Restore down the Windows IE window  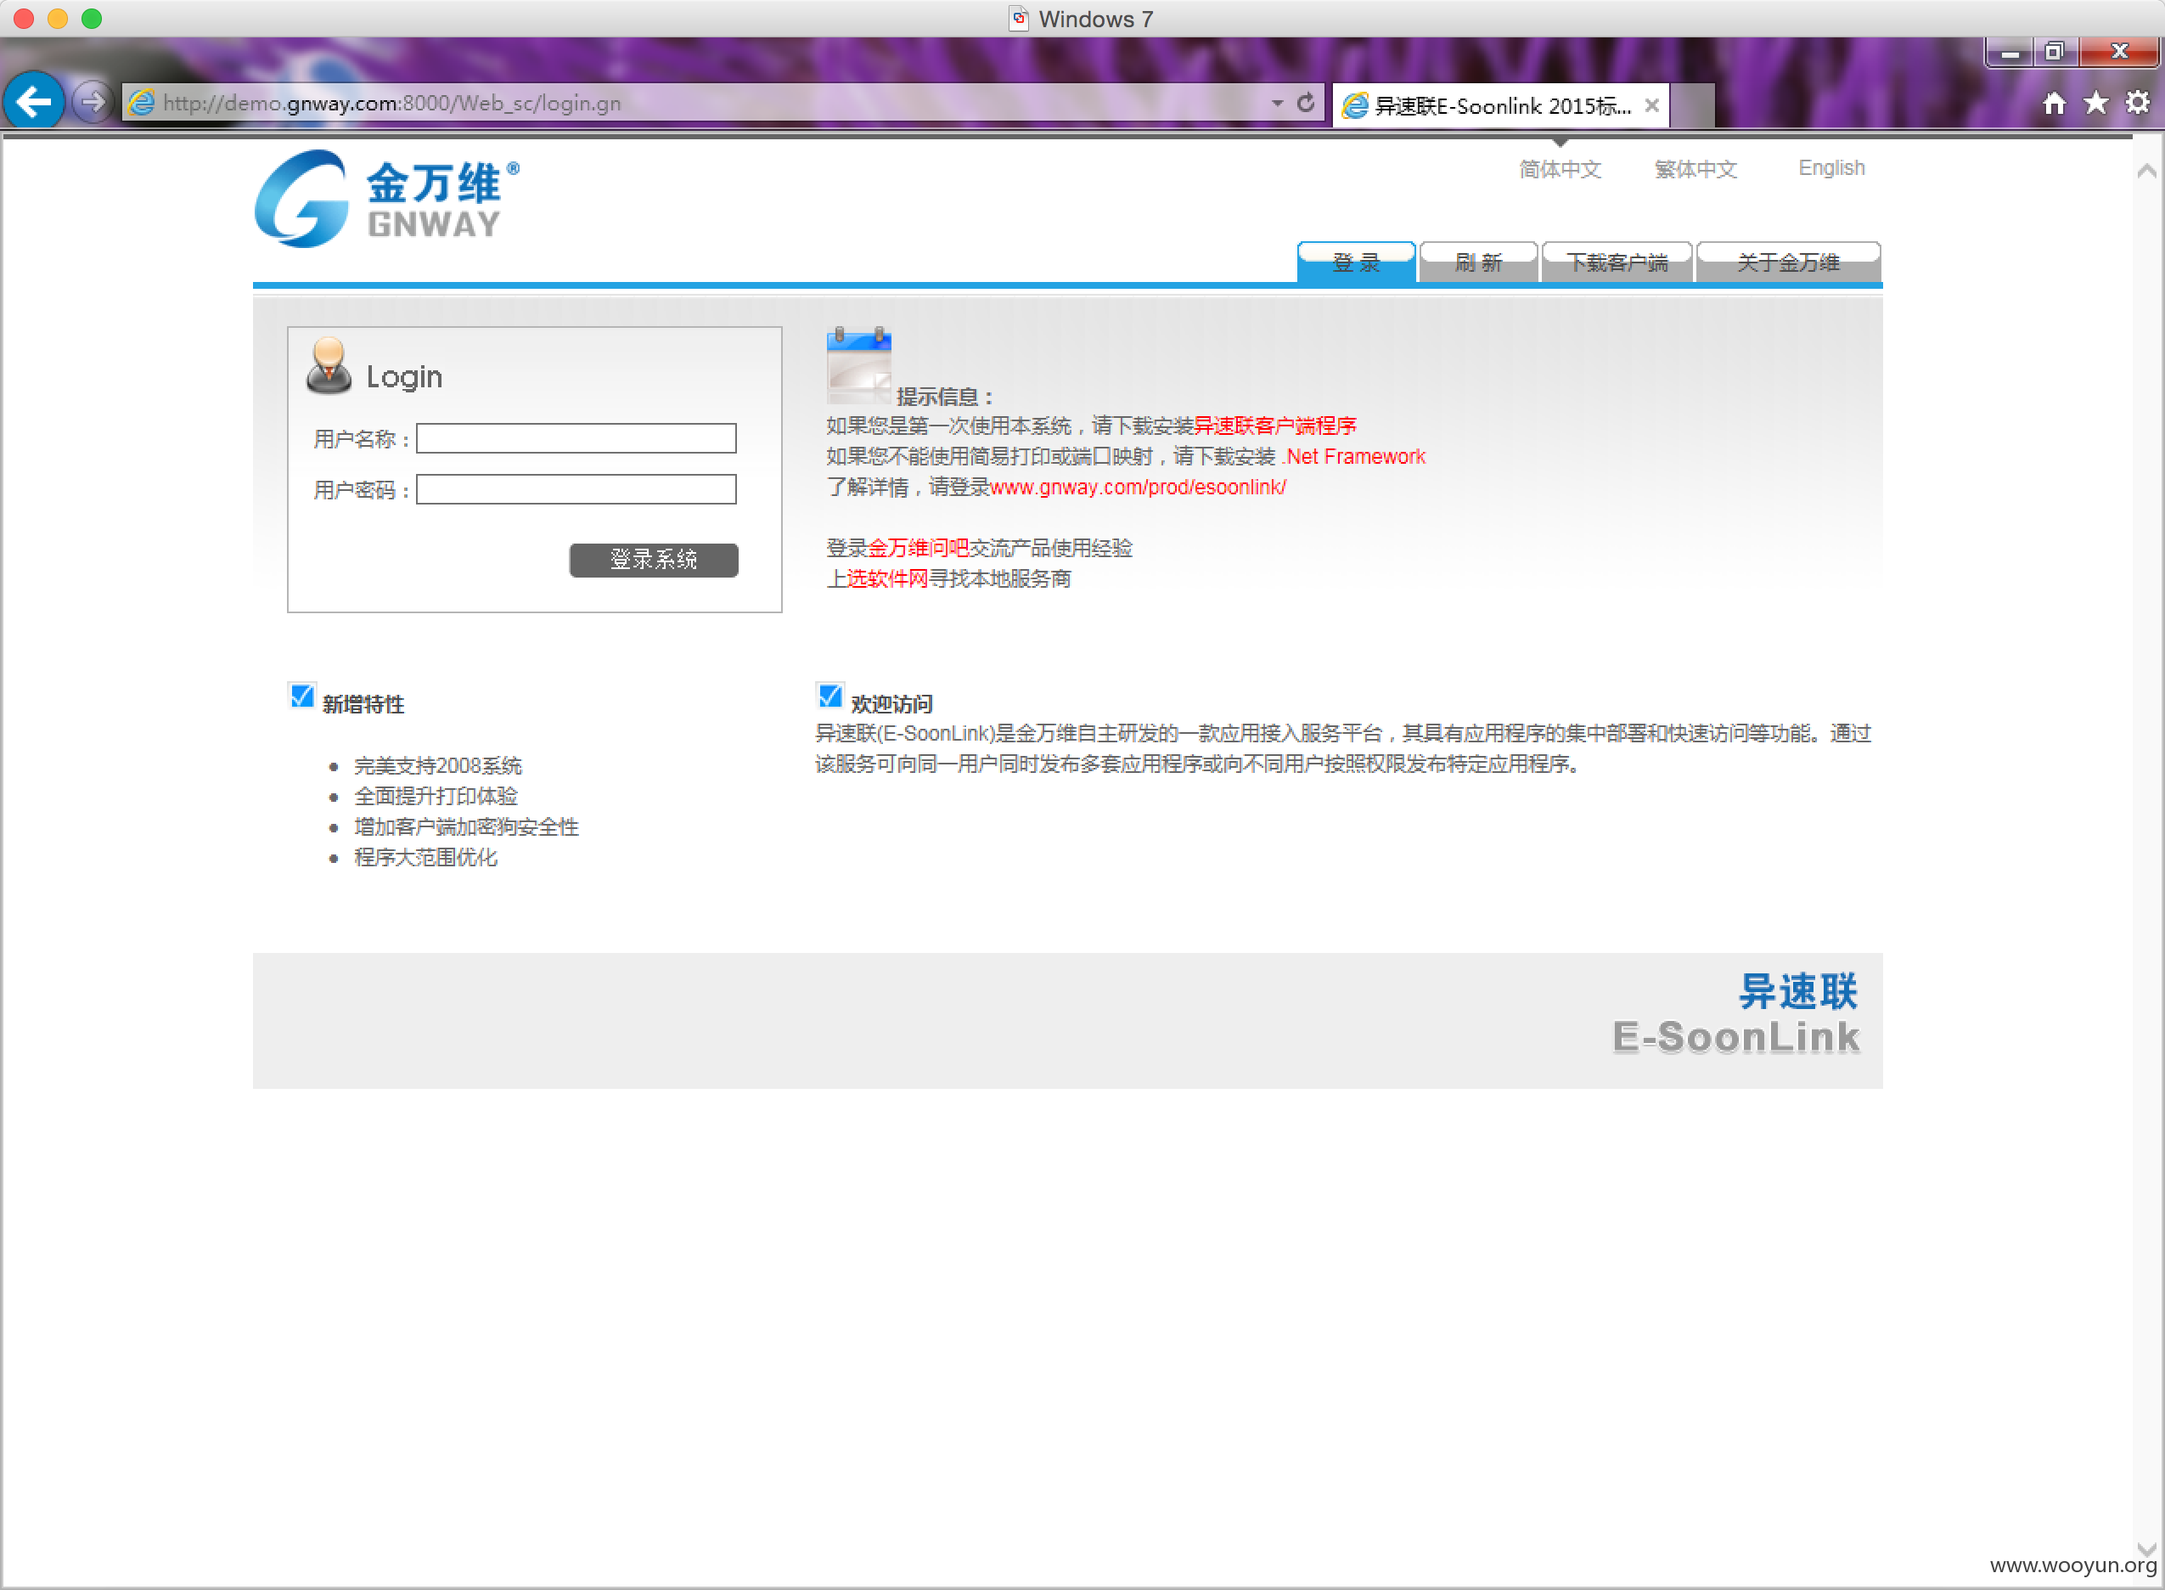click(2055, 52)
